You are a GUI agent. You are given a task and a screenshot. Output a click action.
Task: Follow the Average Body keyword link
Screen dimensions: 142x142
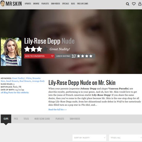pos(38,81)
